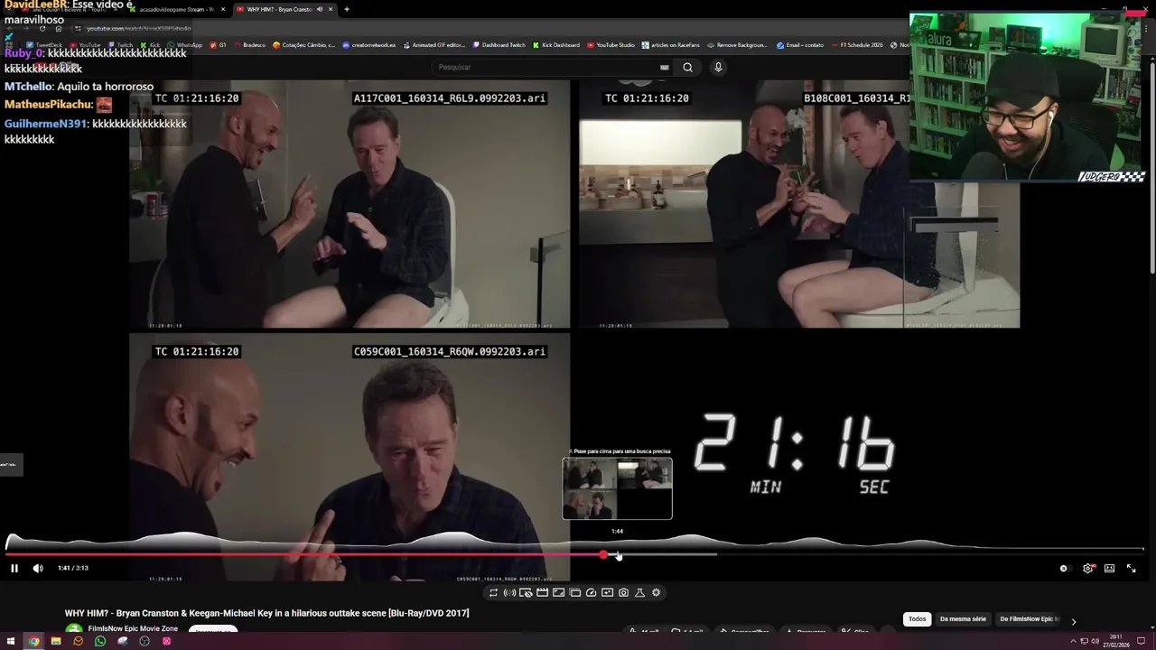Click the browser address bar URL

(x=139, y=28)
